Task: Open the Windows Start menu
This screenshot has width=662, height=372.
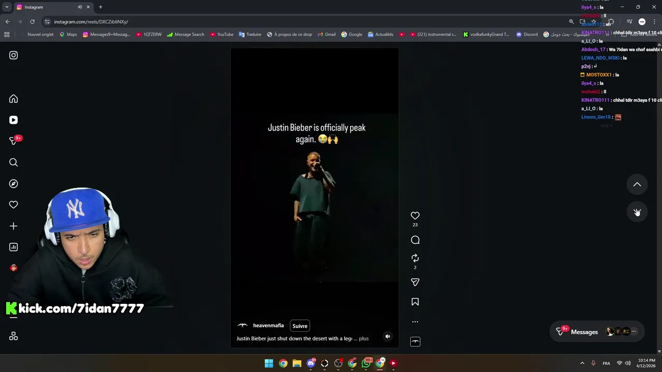Action: pyautogui.click(x=269, y=363)
